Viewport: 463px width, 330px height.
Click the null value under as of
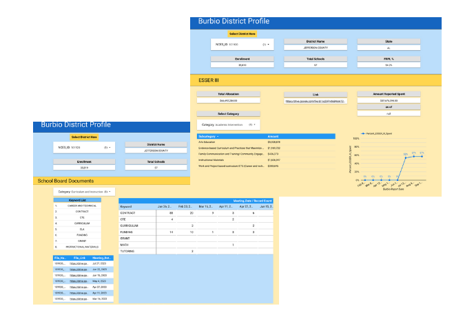pos(389,113)
